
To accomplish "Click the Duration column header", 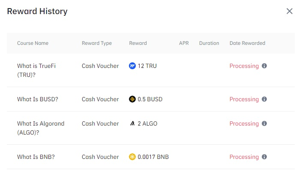I will pos(209,43).
